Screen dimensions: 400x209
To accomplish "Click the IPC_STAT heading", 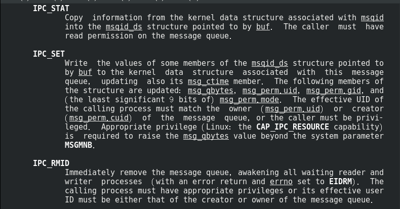I will 51,9.
